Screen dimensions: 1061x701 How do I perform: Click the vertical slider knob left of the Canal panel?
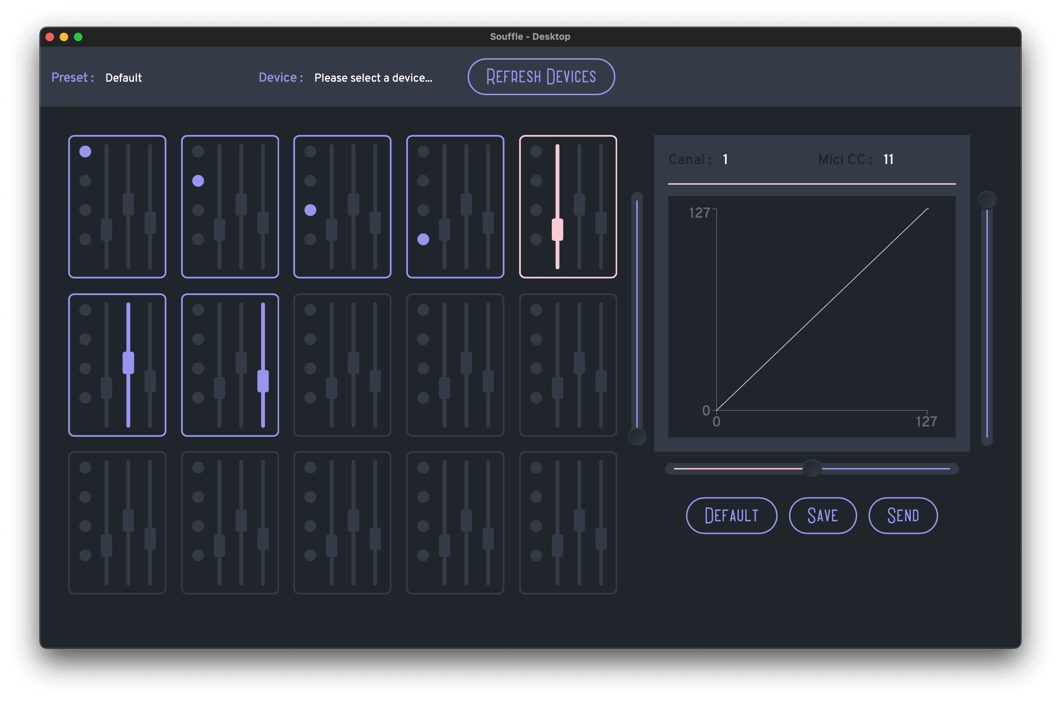[x=637, y=436]
